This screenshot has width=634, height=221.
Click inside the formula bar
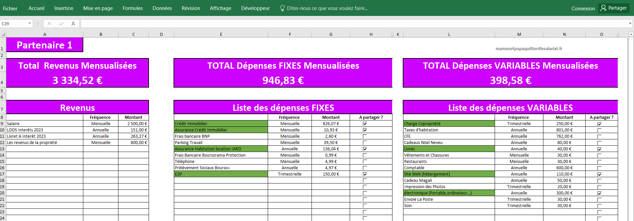(354, 24)
